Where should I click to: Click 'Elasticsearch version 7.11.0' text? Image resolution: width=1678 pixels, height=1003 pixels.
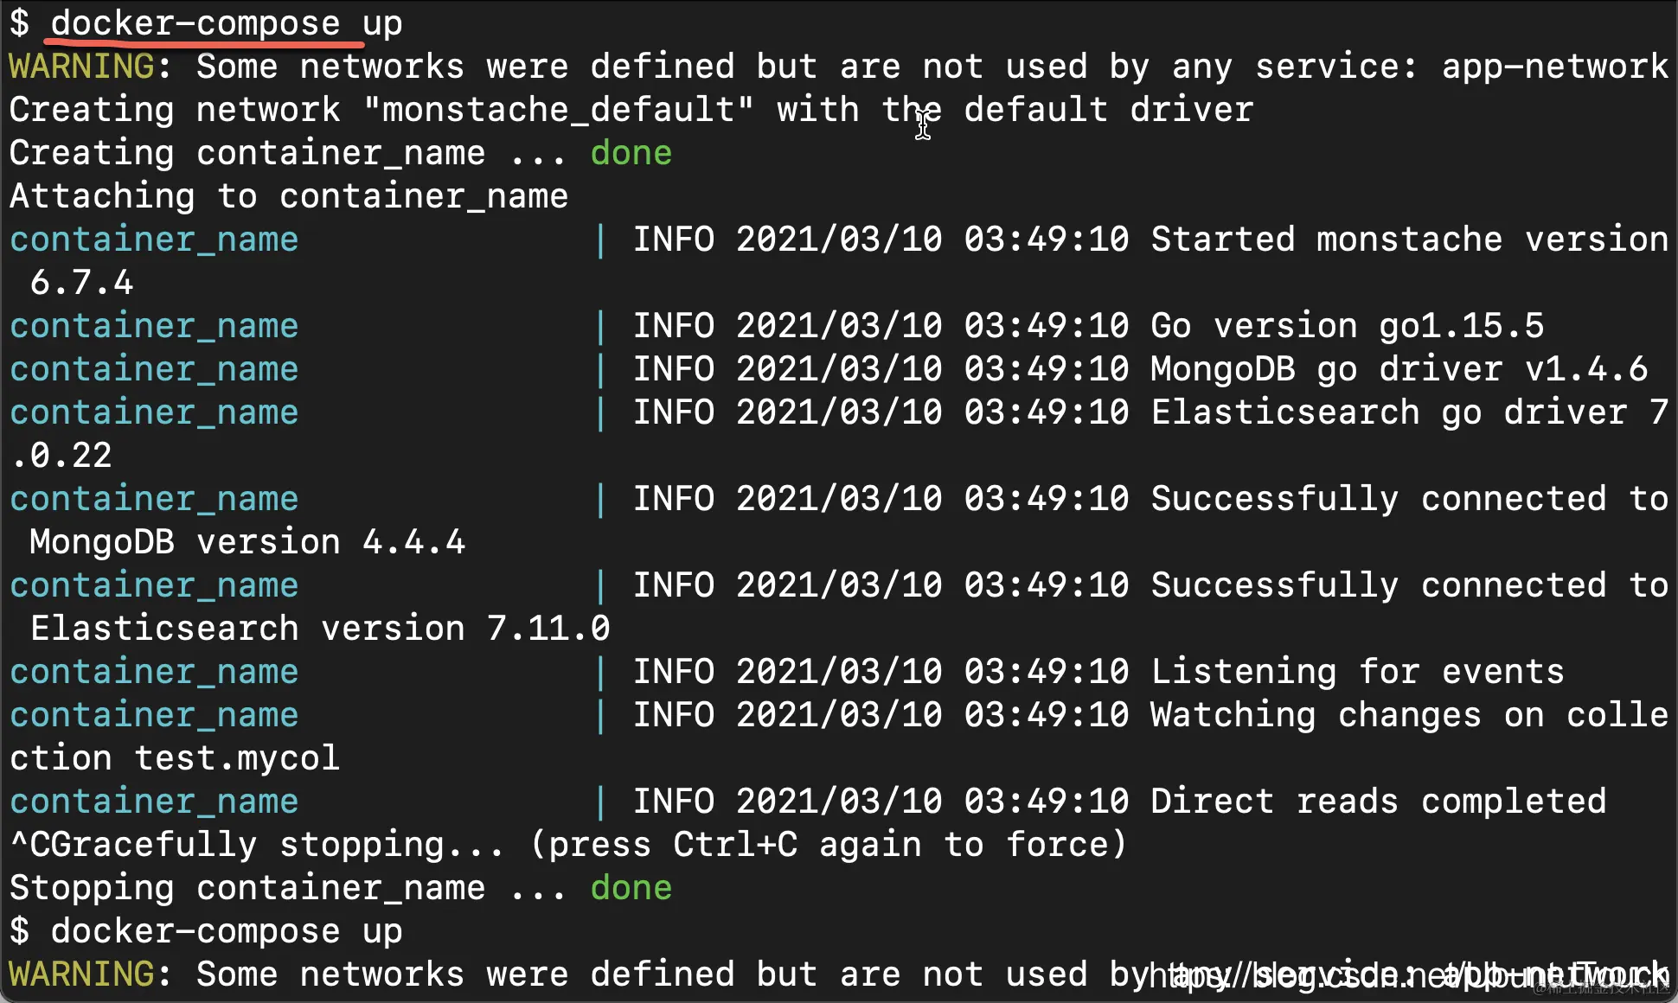click(x=320, y=629)
